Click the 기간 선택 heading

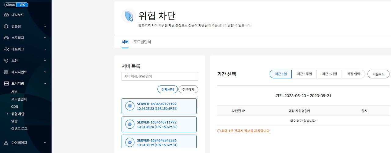click(x=227, y=74)
